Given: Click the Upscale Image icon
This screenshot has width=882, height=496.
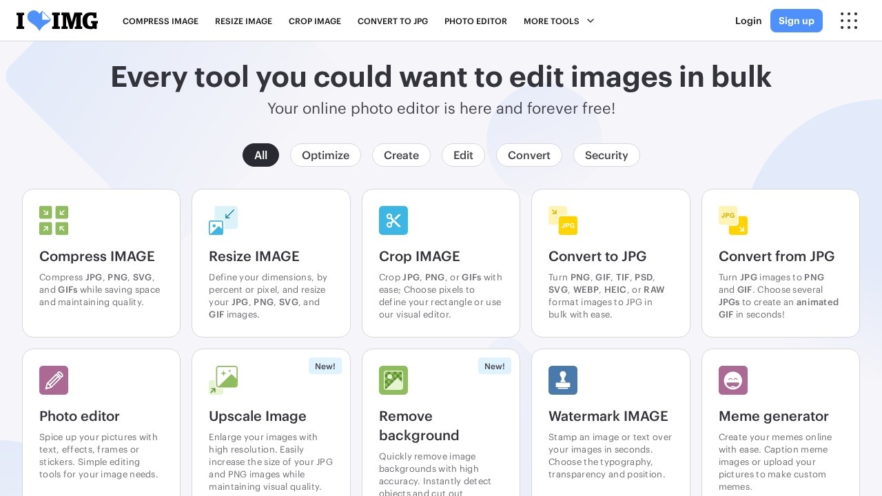Looking at the screenshot, I should tap(223, 380).
